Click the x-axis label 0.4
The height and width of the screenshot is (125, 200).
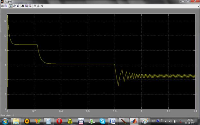tap(61, 111)
